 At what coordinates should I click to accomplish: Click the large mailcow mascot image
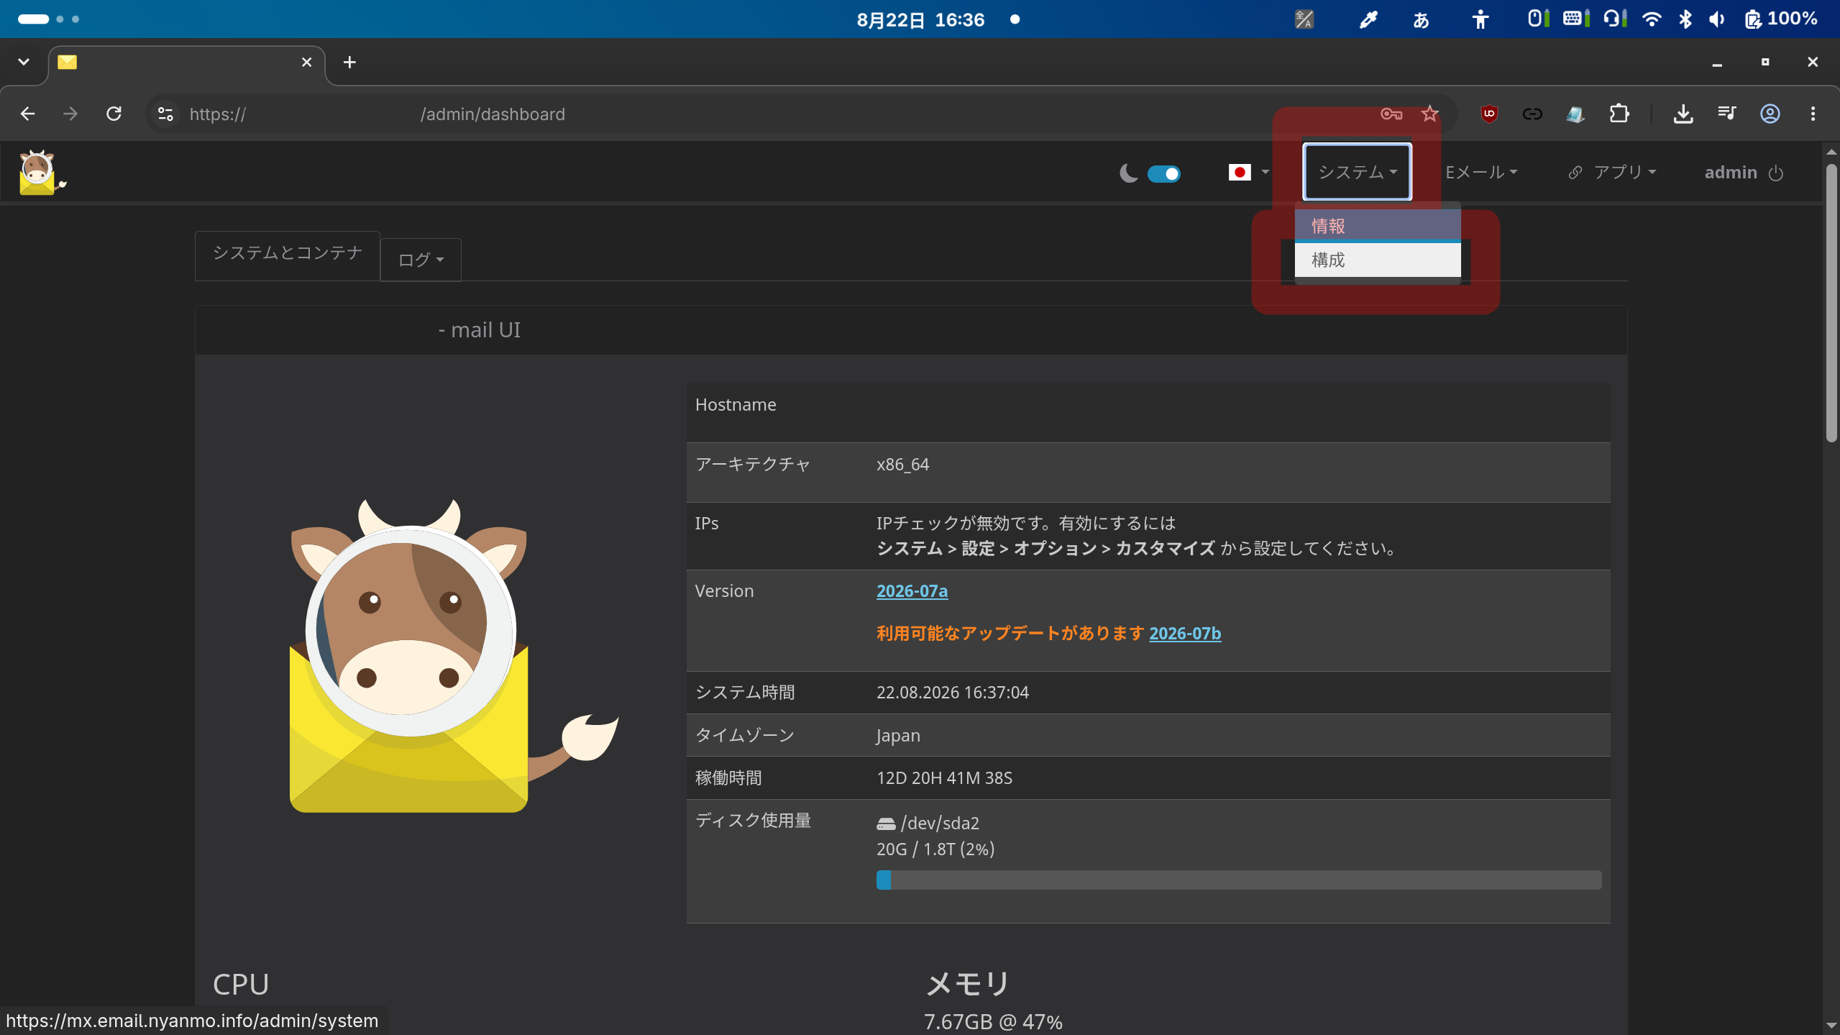pyautogui.click(x=453, y=656)
